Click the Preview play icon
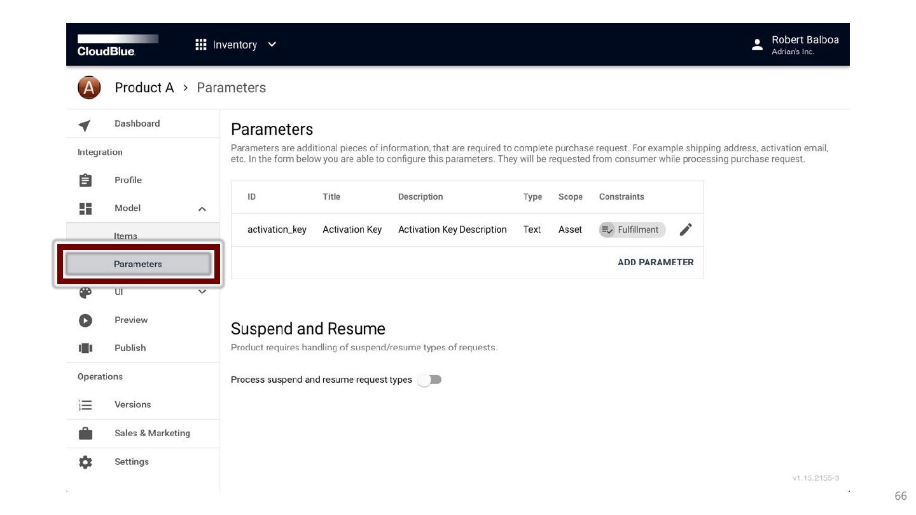The image size is (916, 515). pos(85,320)
